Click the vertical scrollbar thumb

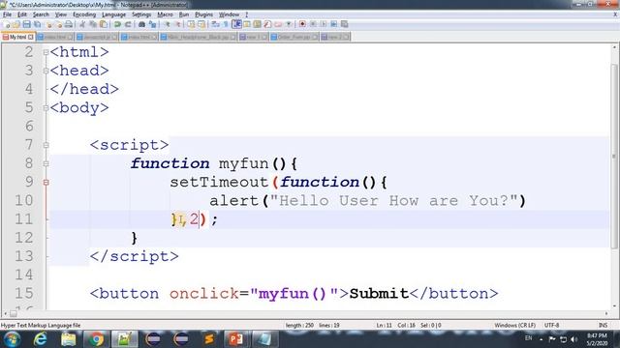[614, 156]
